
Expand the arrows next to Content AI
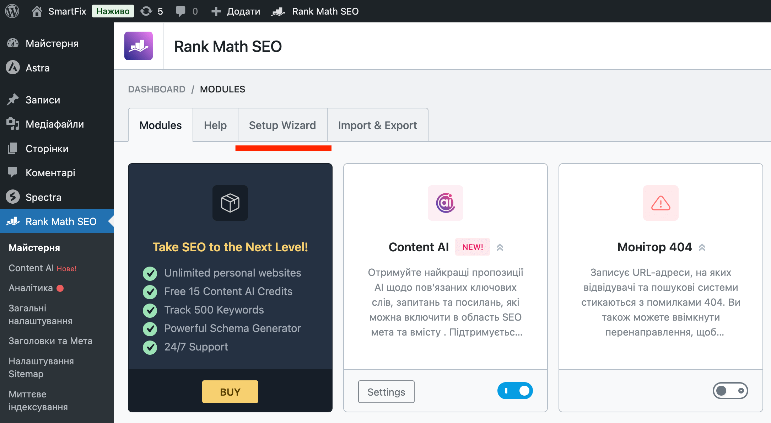tap(500, 247)
